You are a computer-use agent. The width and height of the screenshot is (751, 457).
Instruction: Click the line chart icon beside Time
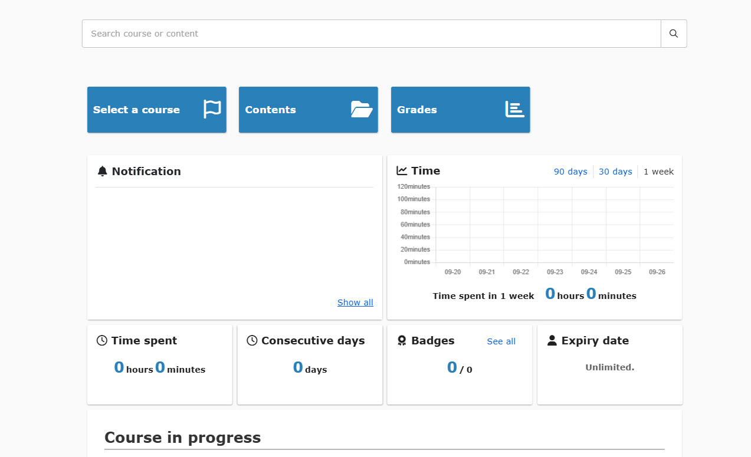click(402, 170)
